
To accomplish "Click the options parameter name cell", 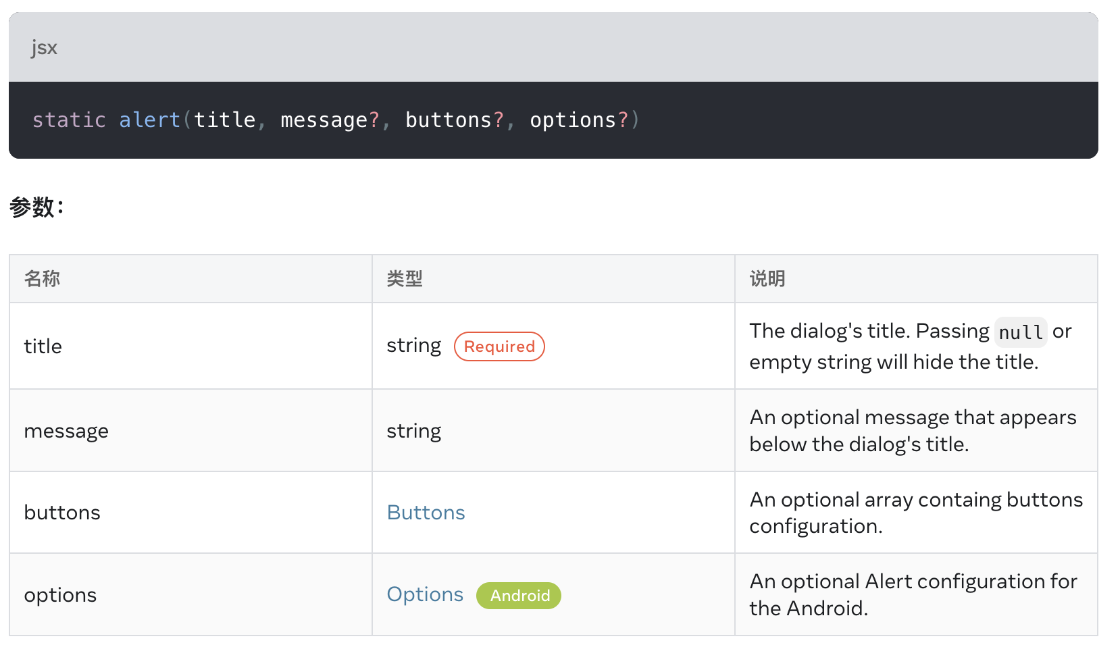I will [x=60, y=595].
